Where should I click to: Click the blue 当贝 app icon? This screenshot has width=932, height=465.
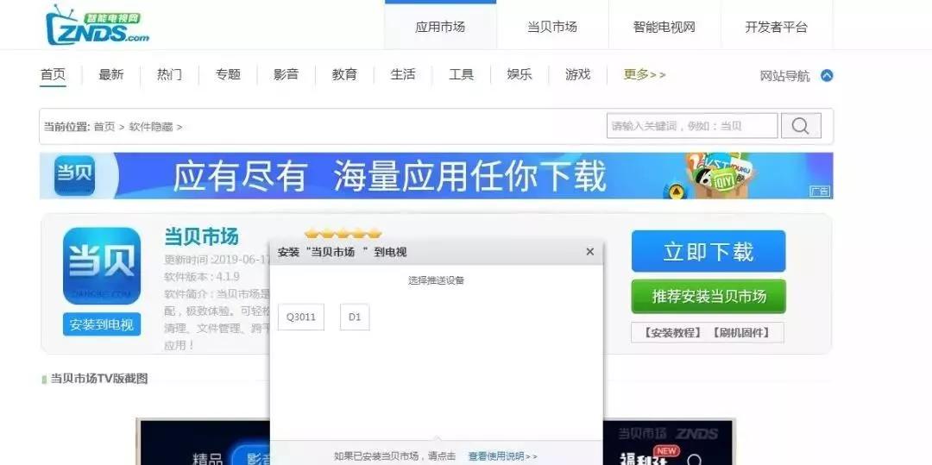102,266
